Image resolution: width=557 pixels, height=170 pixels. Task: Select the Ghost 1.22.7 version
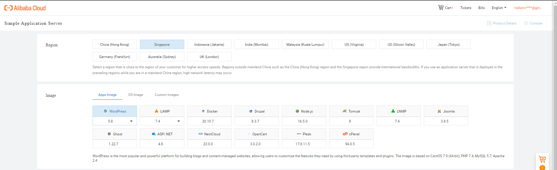pyautogui.click(x=115, y=144)
